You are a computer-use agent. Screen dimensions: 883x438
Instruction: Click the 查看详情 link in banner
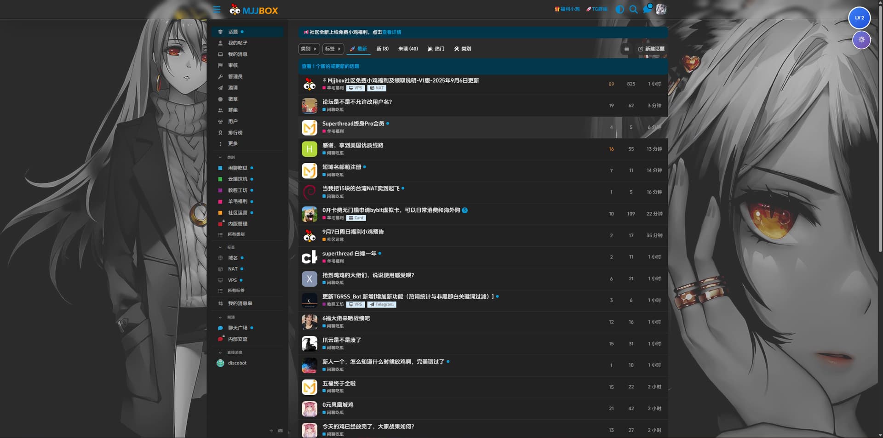392,32
